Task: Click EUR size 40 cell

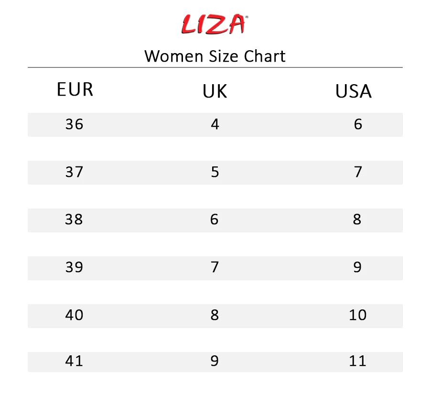Action: point(74,315)
